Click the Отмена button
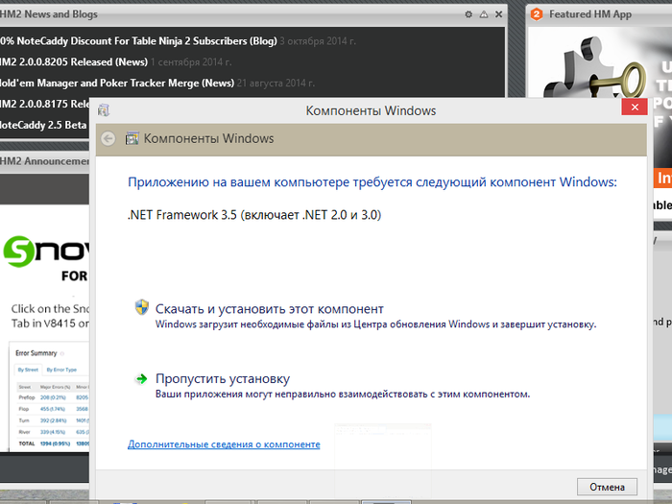 607,487
